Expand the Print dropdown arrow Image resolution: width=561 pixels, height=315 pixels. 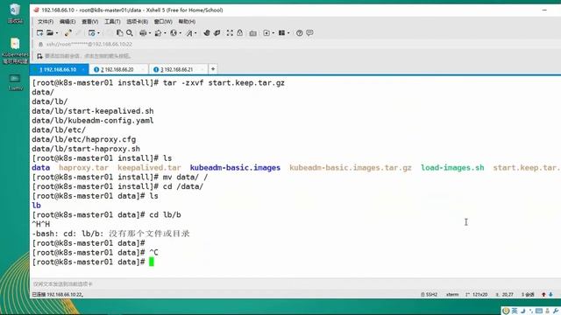[150, 33]
